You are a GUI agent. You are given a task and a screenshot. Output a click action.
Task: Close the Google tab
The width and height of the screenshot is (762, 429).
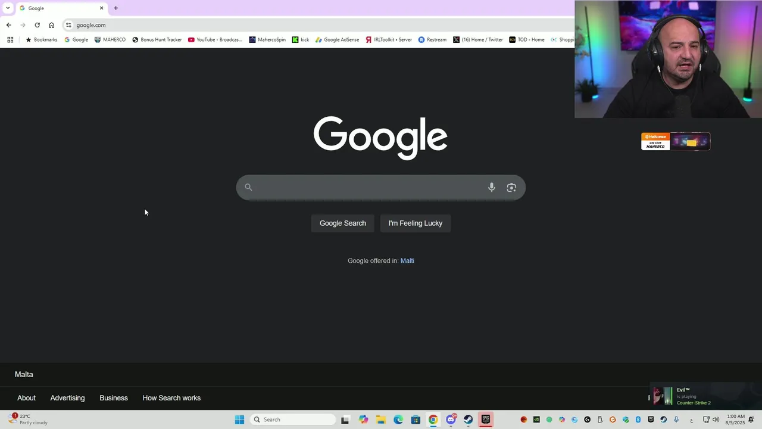(101, 8)
